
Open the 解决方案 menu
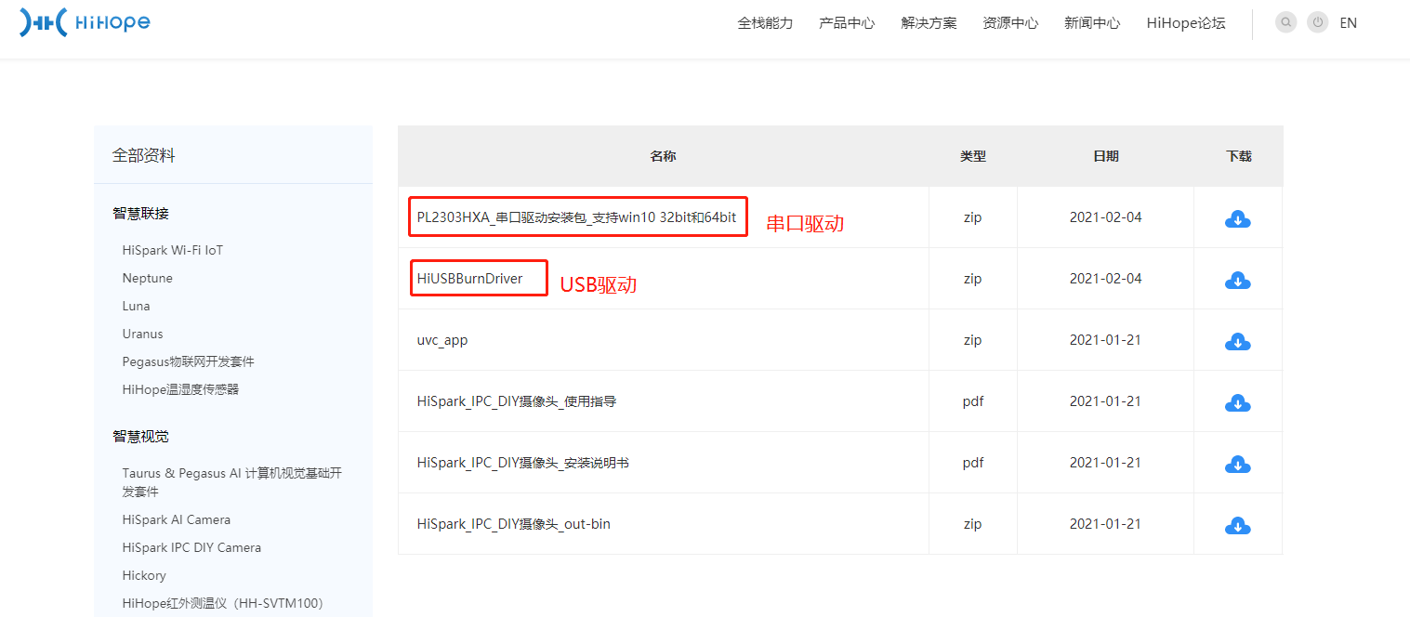(929, 23)
